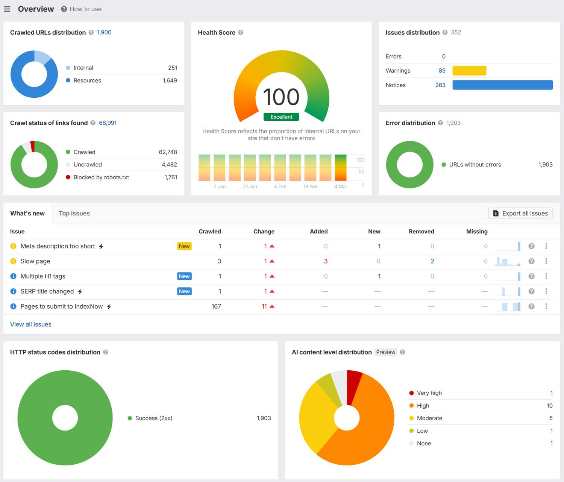Click the help icon next to Health Score

(240, 33)
